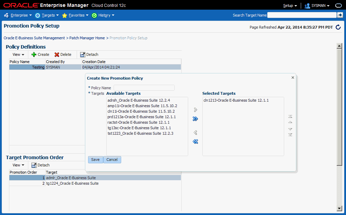346x215 pixels.
Task: Close the Create New Promotion Policy dialog
Action: coord(293,78)
